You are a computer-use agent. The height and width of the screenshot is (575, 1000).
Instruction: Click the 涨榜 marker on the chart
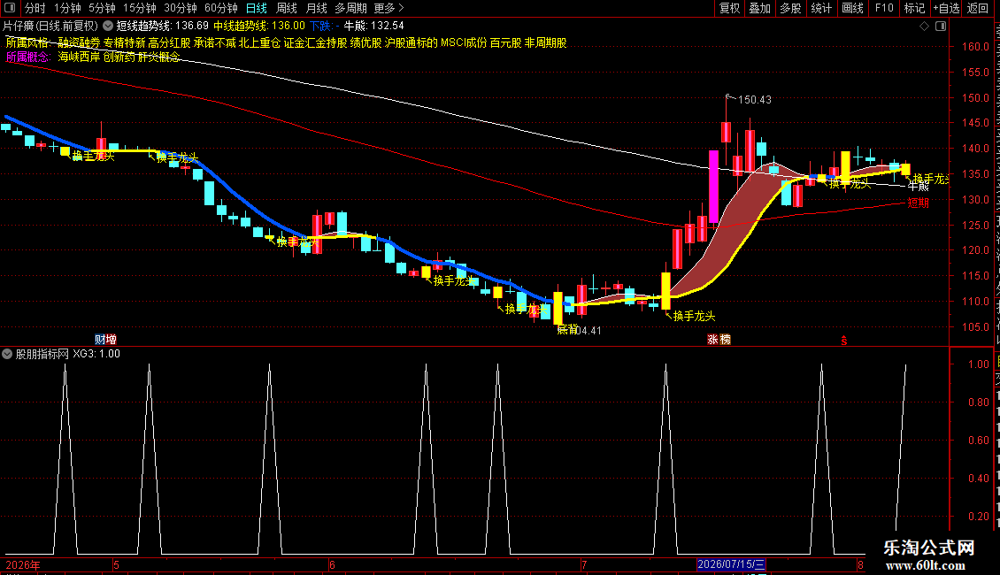tap(719, 339)
